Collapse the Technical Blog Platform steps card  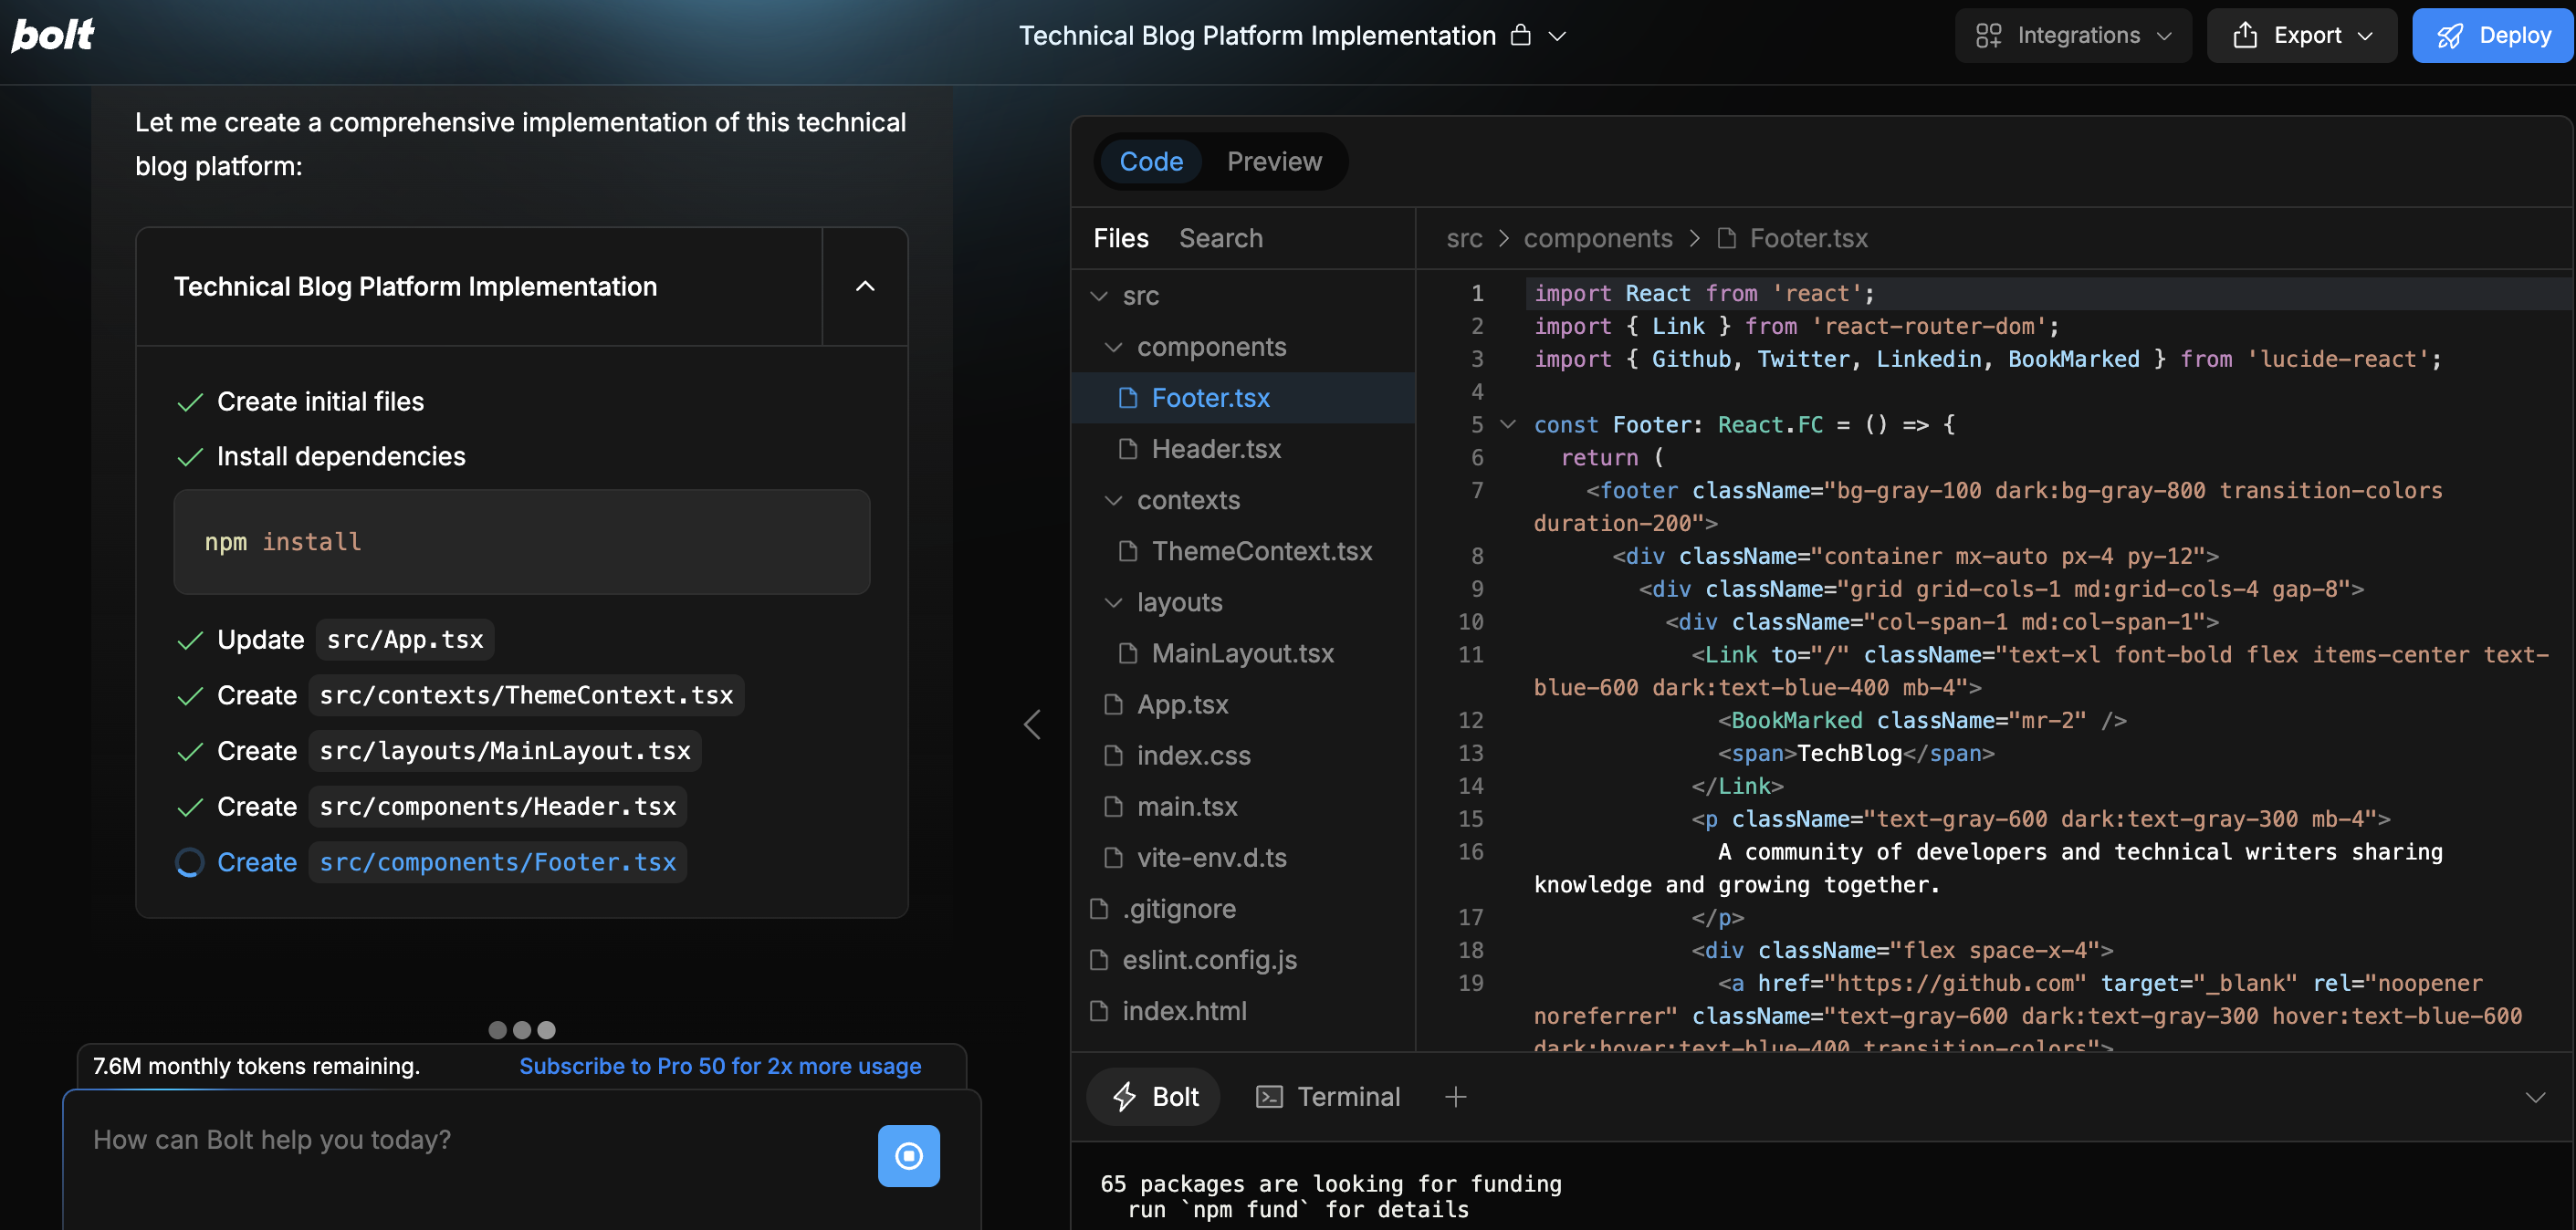[x=865, y=287]
